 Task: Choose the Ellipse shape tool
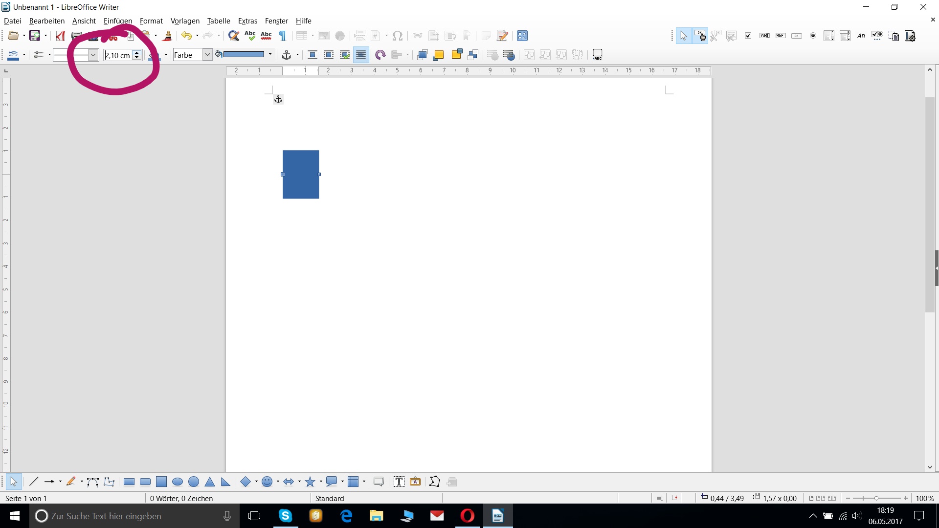pos(178,482)
